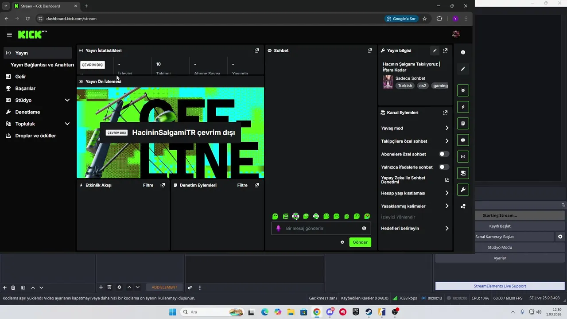The width and height of the screenshot is (567, 319).
Task: Open Ayarlar in the OBS controls
Action: 500,258
